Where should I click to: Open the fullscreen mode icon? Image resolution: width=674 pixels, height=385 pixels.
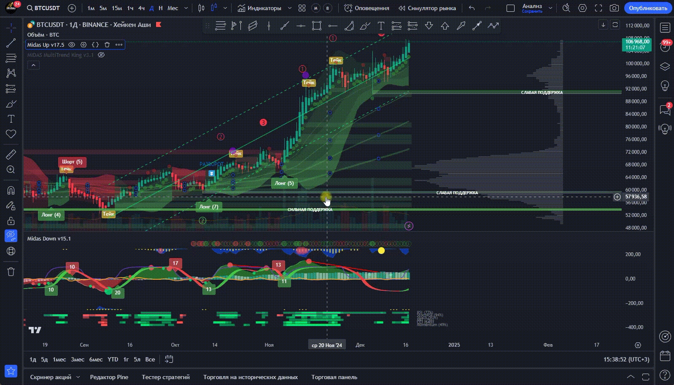(598, 8)
